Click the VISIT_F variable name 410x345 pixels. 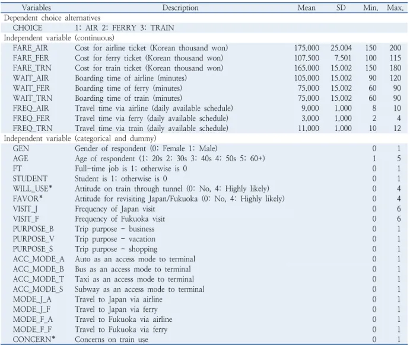(x=26, y=219)
